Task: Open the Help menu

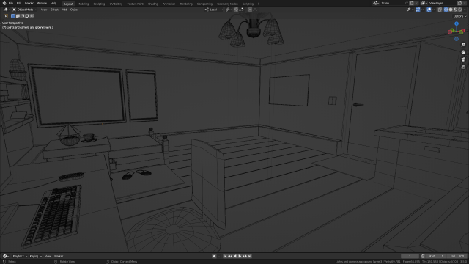Action: pyautogui.click(x=53, y=3)
